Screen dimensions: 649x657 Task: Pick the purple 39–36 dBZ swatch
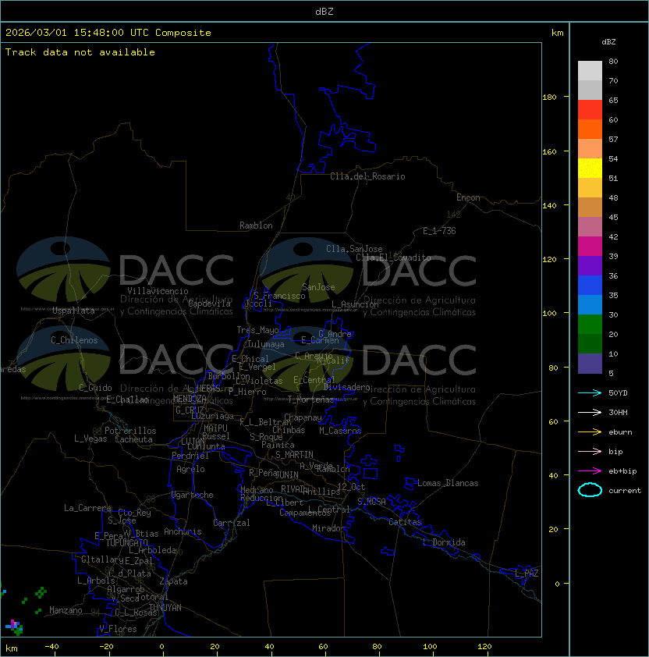590,265
